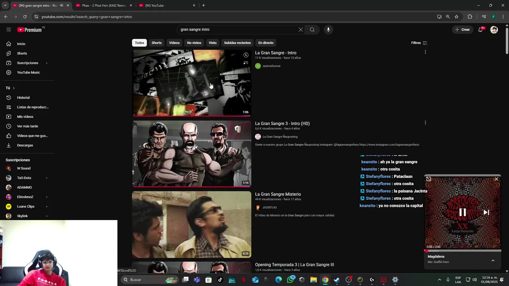This screenshot has height=286, width=509.
Task: Open the Chrome extensions puzzle icon
Action: [x=470, y=17]
